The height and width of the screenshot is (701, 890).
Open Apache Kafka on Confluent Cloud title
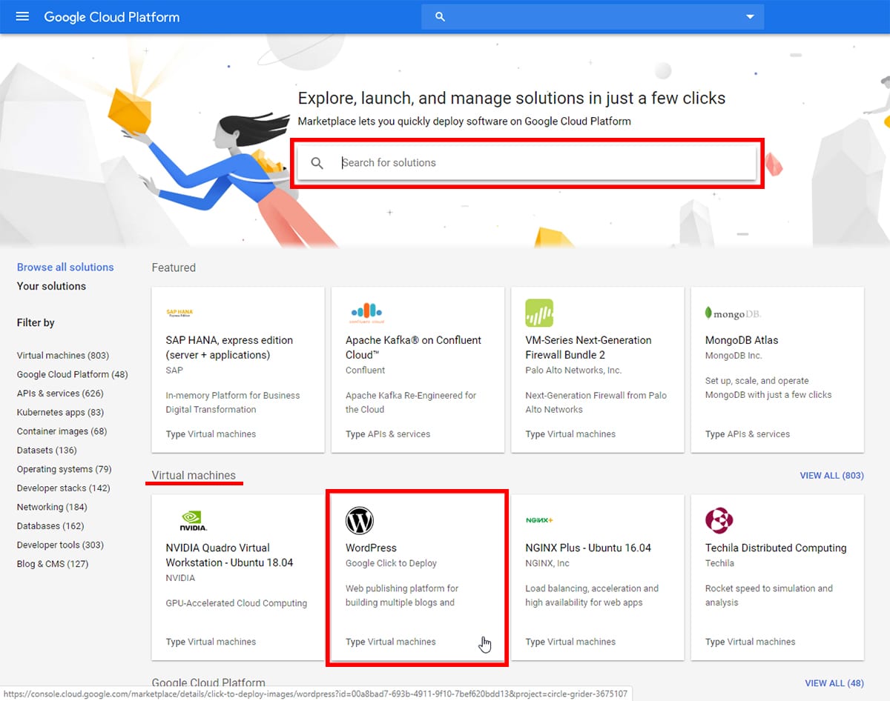pyautogui.click(x=413, y=348)
